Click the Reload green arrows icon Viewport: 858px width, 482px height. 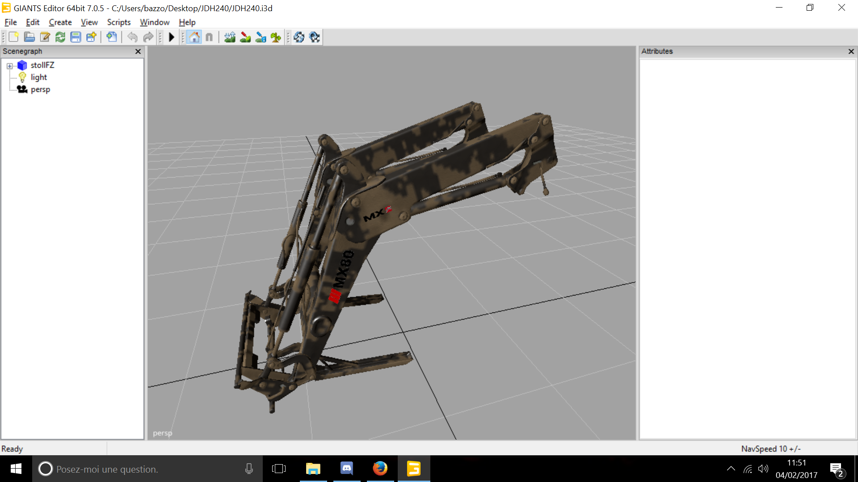point(60,37)
